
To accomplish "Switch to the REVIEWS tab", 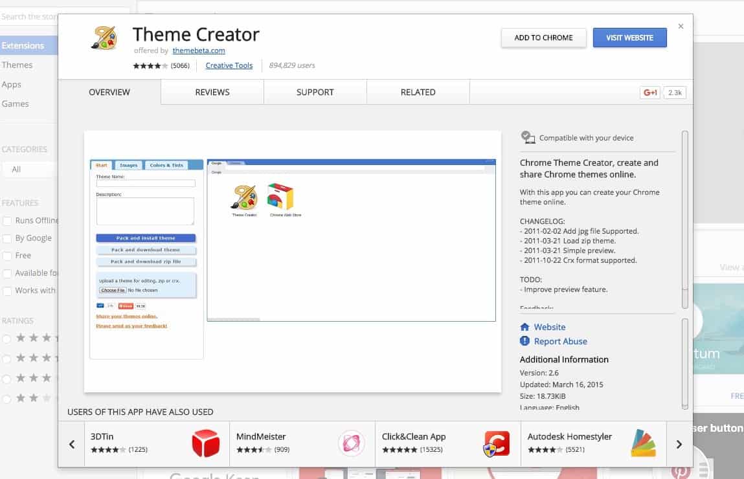I will (212, 93).
